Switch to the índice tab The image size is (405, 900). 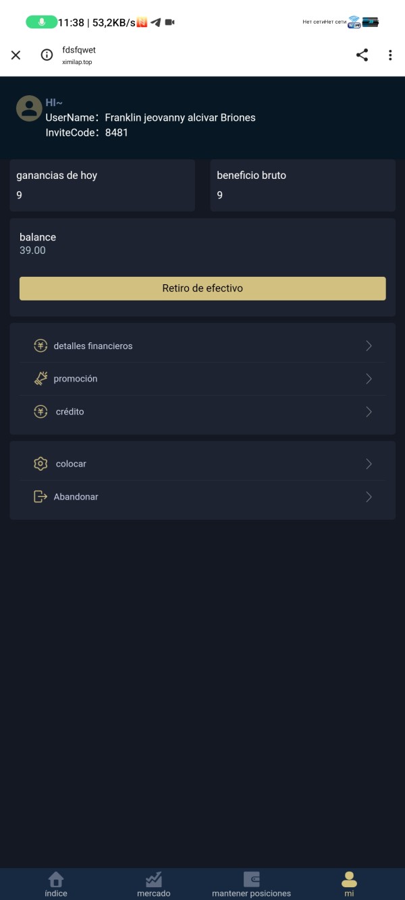coord(56,884)
